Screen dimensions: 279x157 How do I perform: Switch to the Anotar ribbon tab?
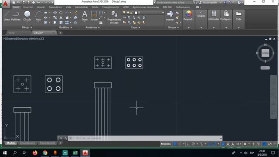click(x=41, y=7)
